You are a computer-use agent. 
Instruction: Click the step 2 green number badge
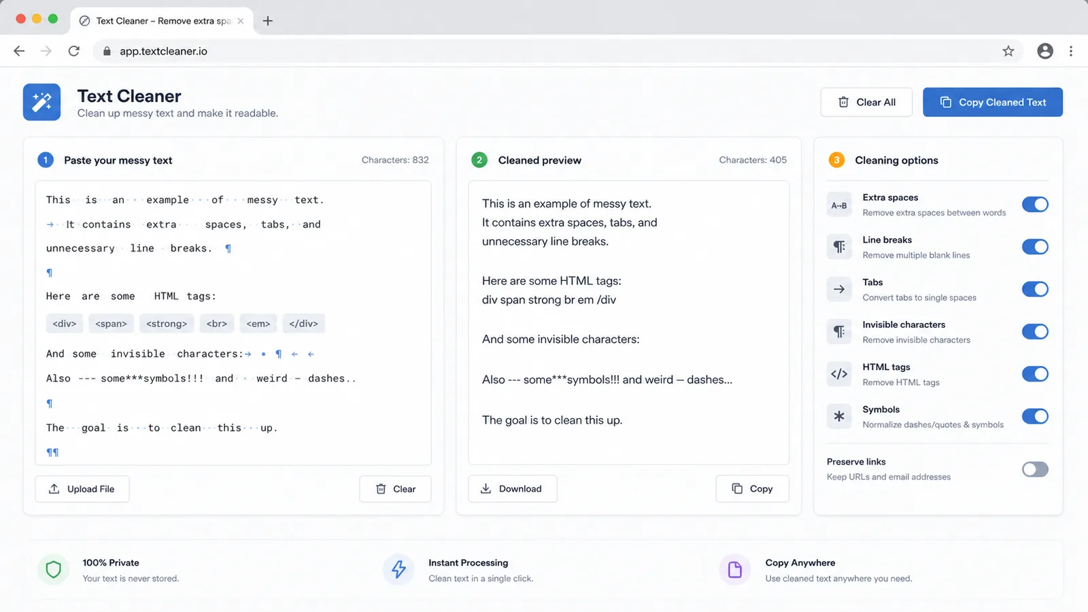(479, 160)
